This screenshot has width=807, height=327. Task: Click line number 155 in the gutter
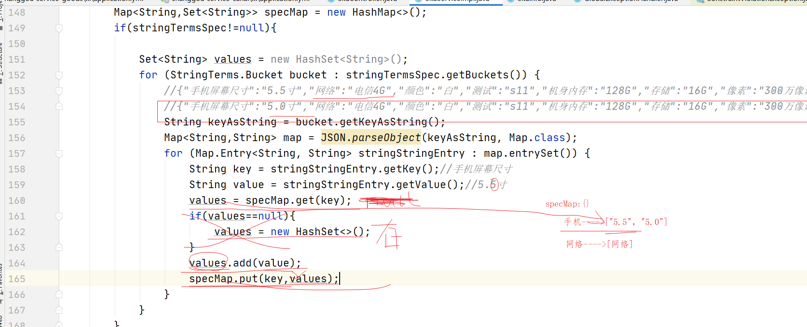click(x=17, y=122)
